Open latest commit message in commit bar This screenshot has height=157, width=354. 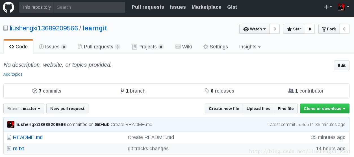131,124
